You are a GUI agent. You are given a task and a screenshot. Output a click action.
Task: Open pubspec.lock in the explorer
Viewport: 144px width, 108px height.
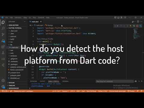click(15, 73)
